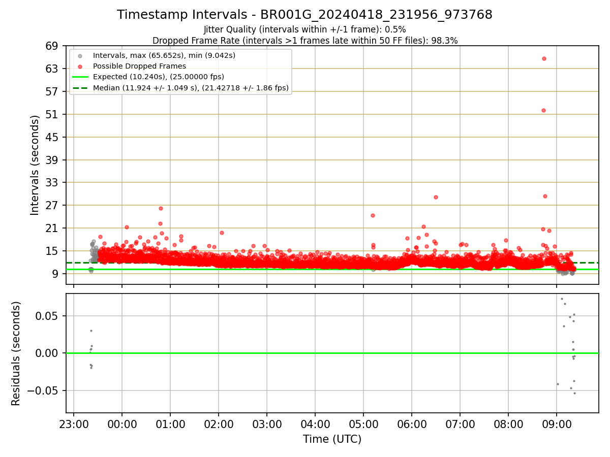Click the y-axis tick label 69
The height and width of the screenshot is (457, 610).
pos(52,46)
